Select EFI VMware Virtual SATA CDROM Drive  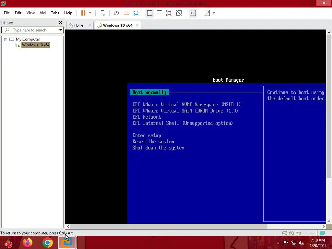[185, 111]
